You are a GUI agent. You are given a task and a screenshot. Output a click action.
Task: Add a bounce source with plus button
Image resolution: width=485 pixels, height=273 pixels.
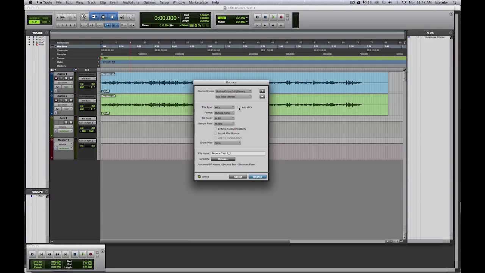[x=262, y=91]
